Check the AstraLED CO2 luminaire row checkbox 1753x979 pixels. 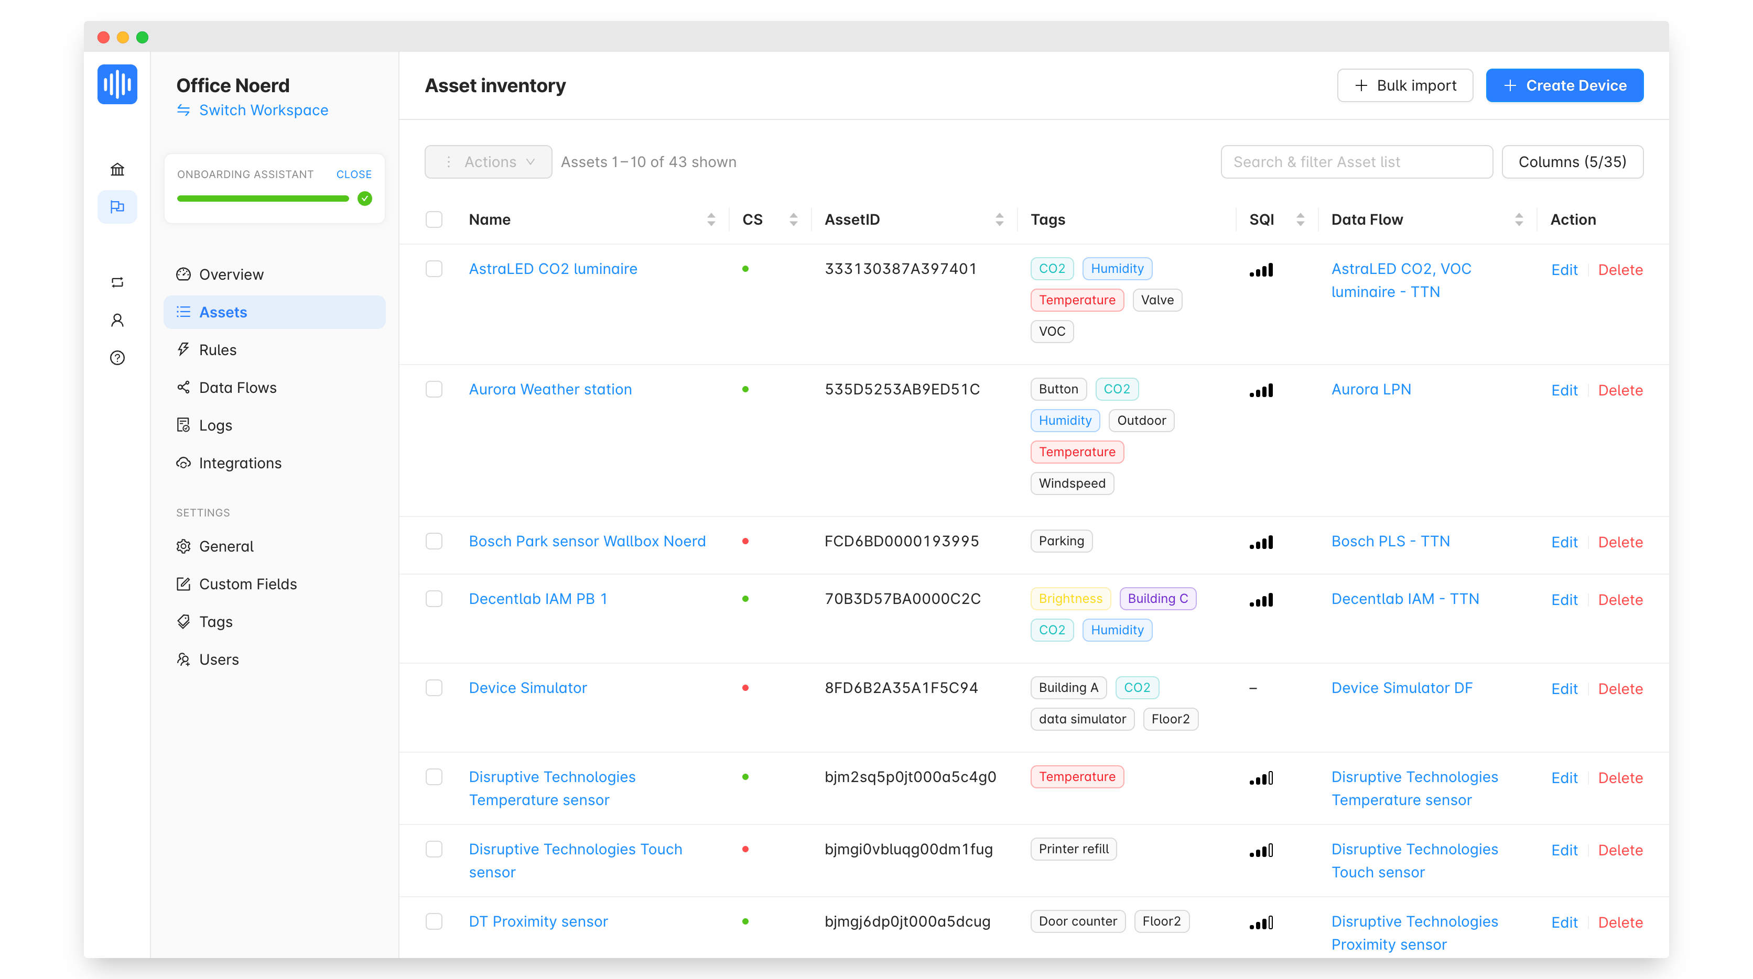(x=434, y=269)
